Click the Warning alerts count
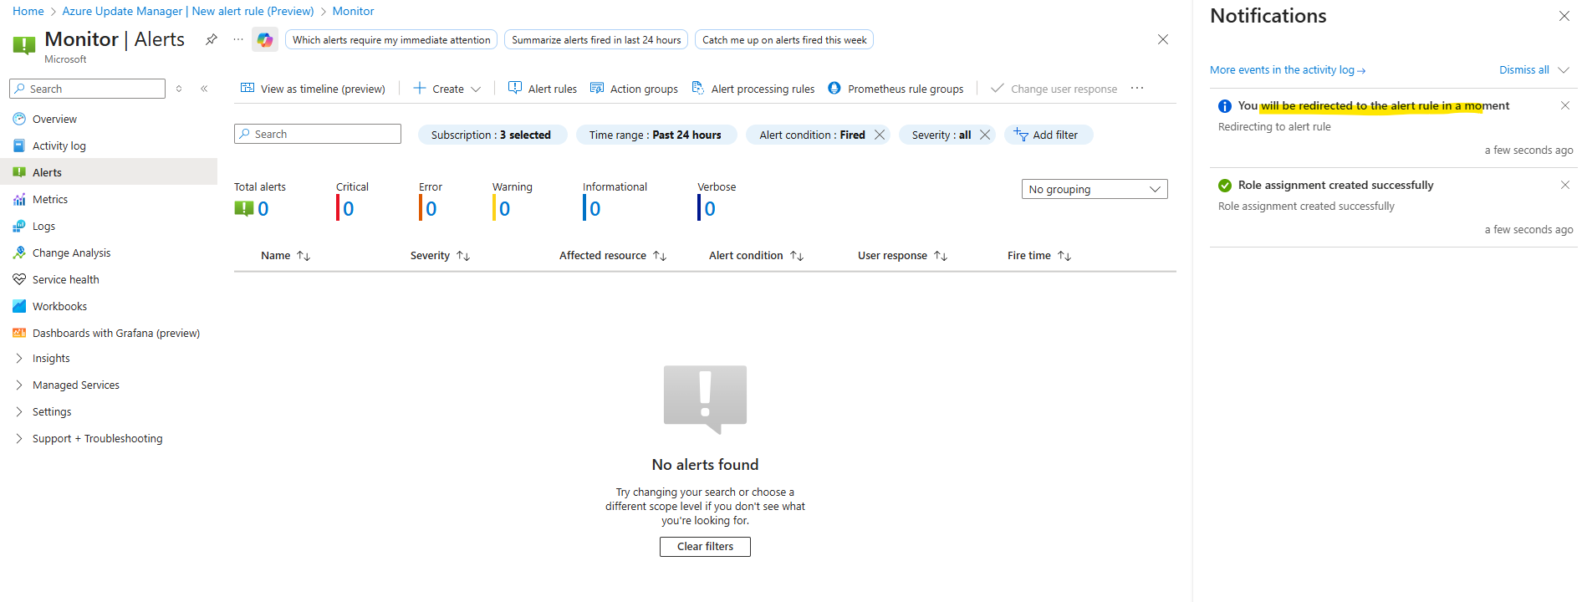 tap(504, 208)
